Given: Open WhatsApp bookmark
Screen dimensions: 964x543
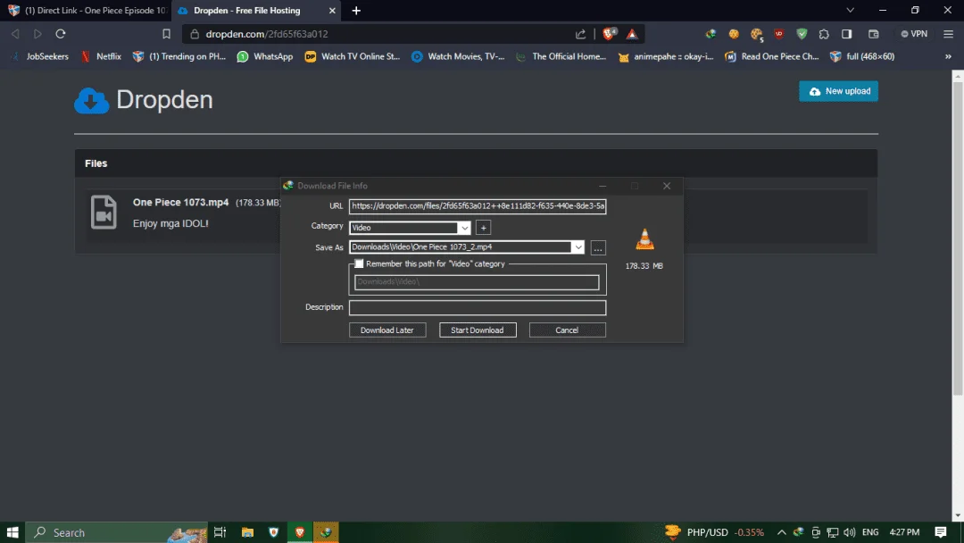Looking at the screenshot, I should click(265, 56).
